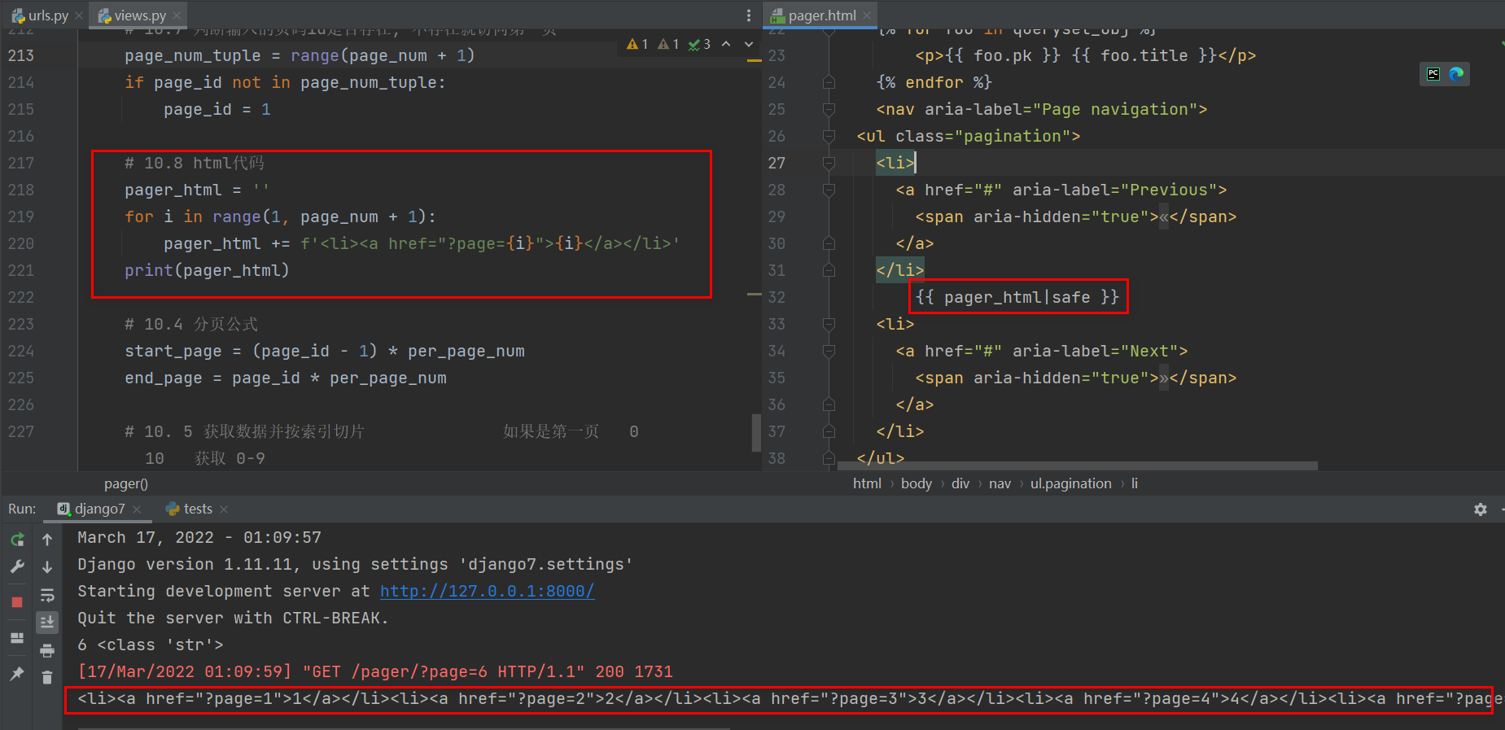1505x730 pixels.
Task: Jump down the stack trace arrow
Action: pos(47,567)
